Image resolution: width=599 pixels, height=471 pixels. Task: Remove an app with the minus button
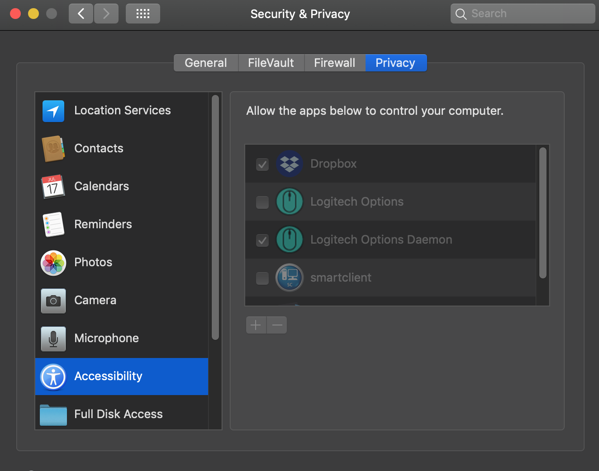[277, 325]
